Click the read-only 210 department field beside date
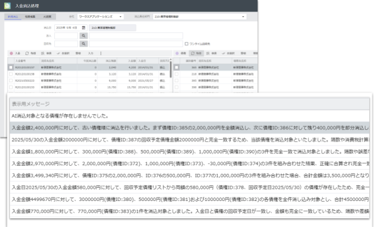Screen dimensions: 374x227 coord(113,28)
